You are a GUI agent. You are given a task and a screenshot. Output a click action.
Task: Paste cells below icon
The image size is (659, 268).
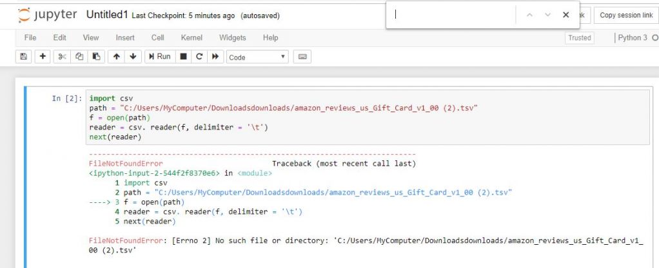pyautogui.click(x=95, y=57)
